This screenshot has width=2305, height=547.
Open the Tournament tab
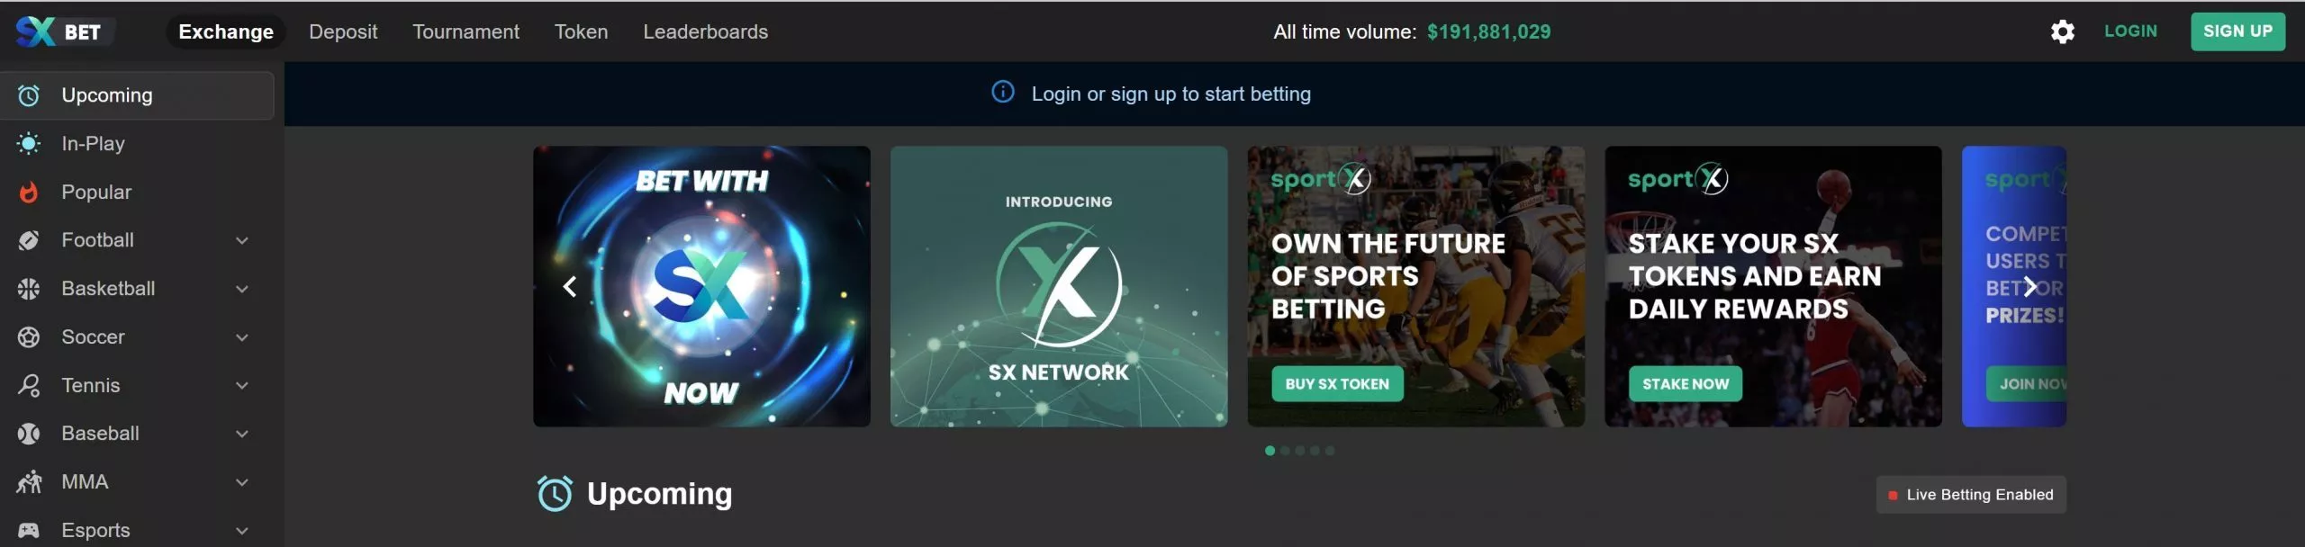[466, 31]
